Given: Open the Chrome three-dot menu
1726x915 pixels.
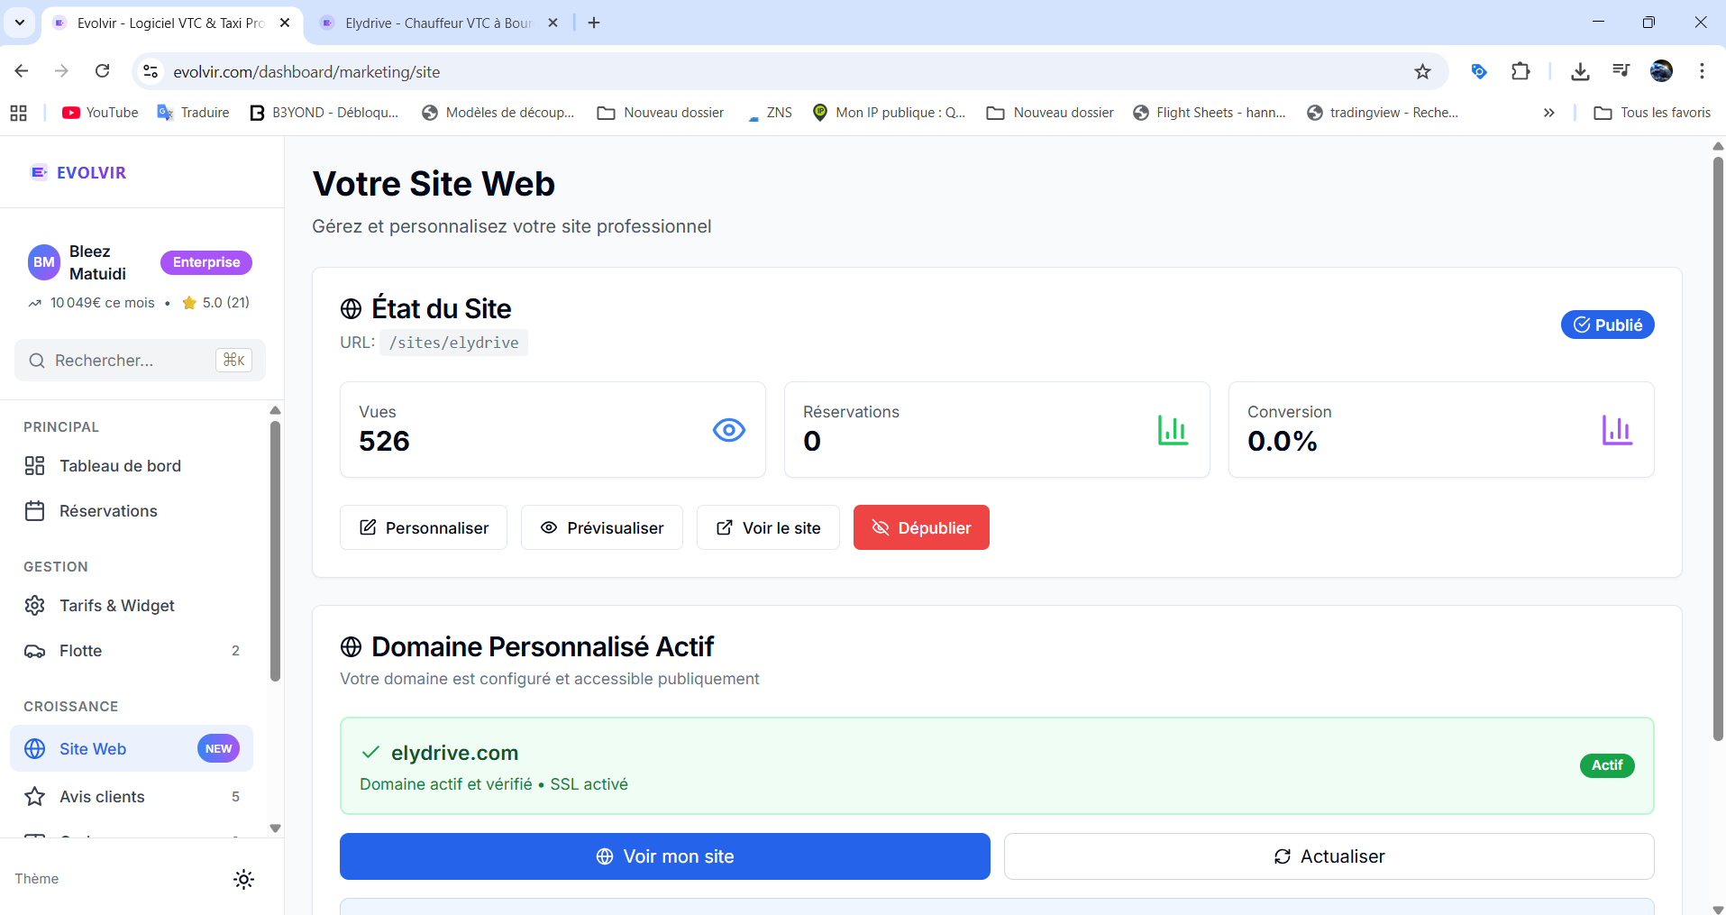Looking at the screenshot, I should [x=1703, y=71].
